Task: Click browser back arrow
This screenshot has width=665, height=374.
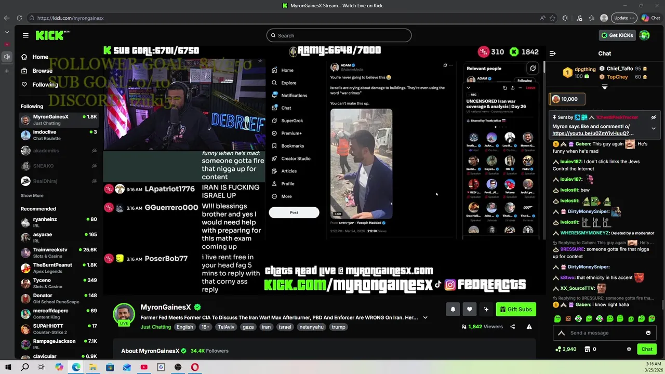Action: click(x=7, y=18)
